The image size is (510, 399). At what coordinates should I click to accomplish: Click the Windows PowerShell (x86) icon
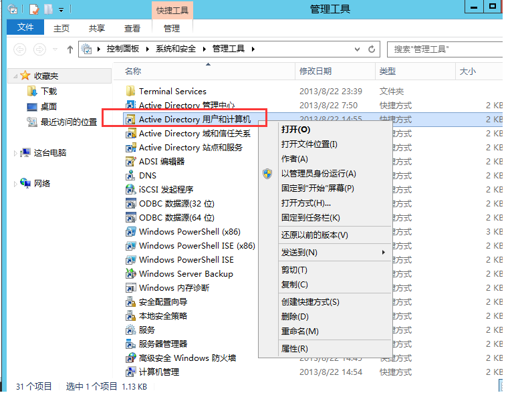pyautogui.click(x=130, y=231)
